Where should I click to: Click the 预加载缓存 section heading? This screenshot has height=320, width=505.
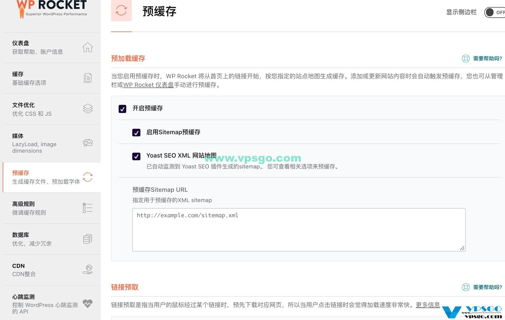[x=128, y=59]
